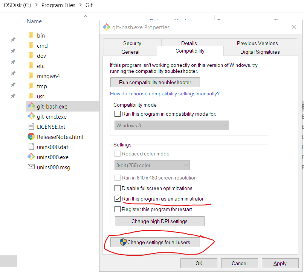Screen dimensions: 304x273
Task: Click chevron after OSDisk (C:) in breadcrumb
Action: 36,5
